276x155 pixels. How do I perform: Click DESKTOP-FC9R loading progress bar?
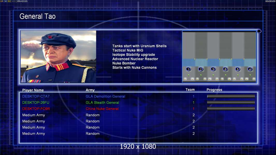[231, 109]
